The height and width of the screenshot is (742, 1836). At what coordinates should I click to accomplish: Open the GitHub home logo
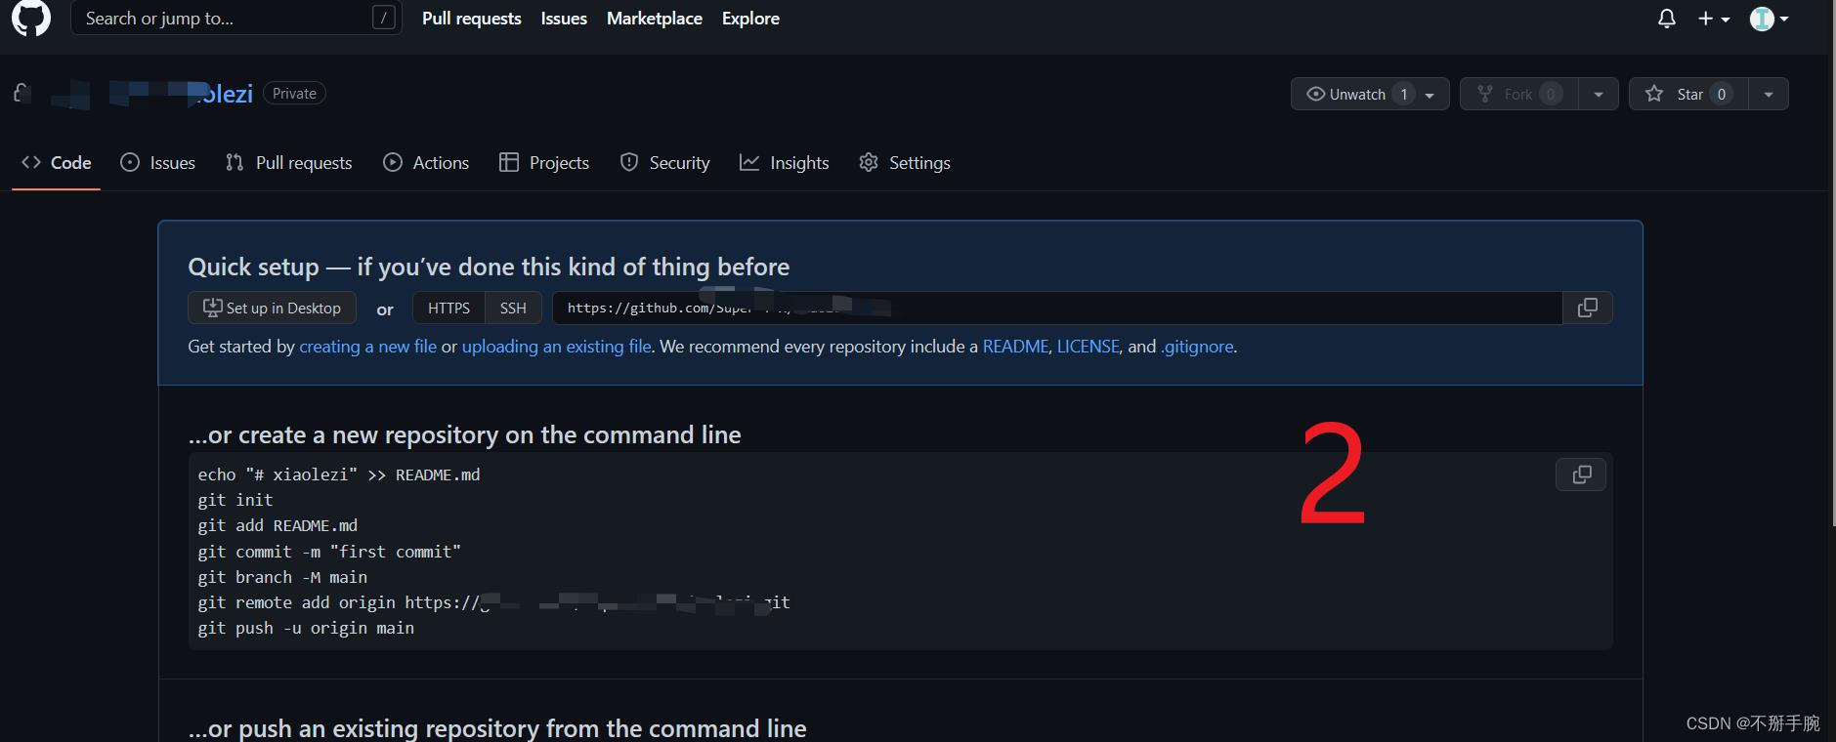click(31, 18)
